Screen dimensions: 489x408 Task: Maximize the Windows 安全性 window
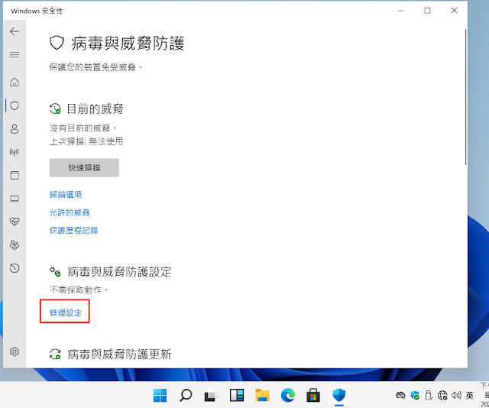(427, 11)
